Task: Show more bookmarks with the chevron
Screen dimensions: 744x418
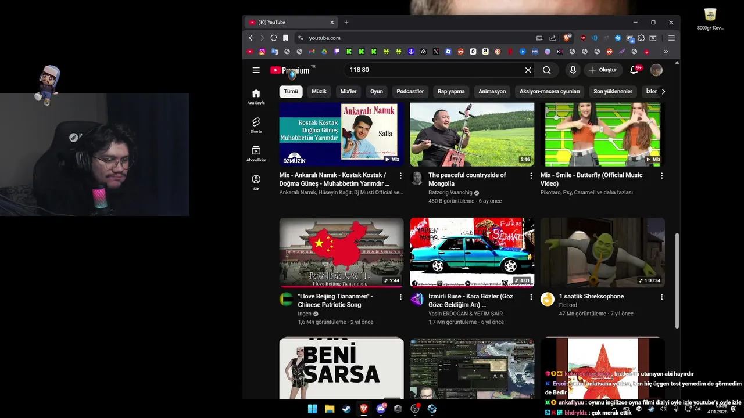Action: [666, 52]
